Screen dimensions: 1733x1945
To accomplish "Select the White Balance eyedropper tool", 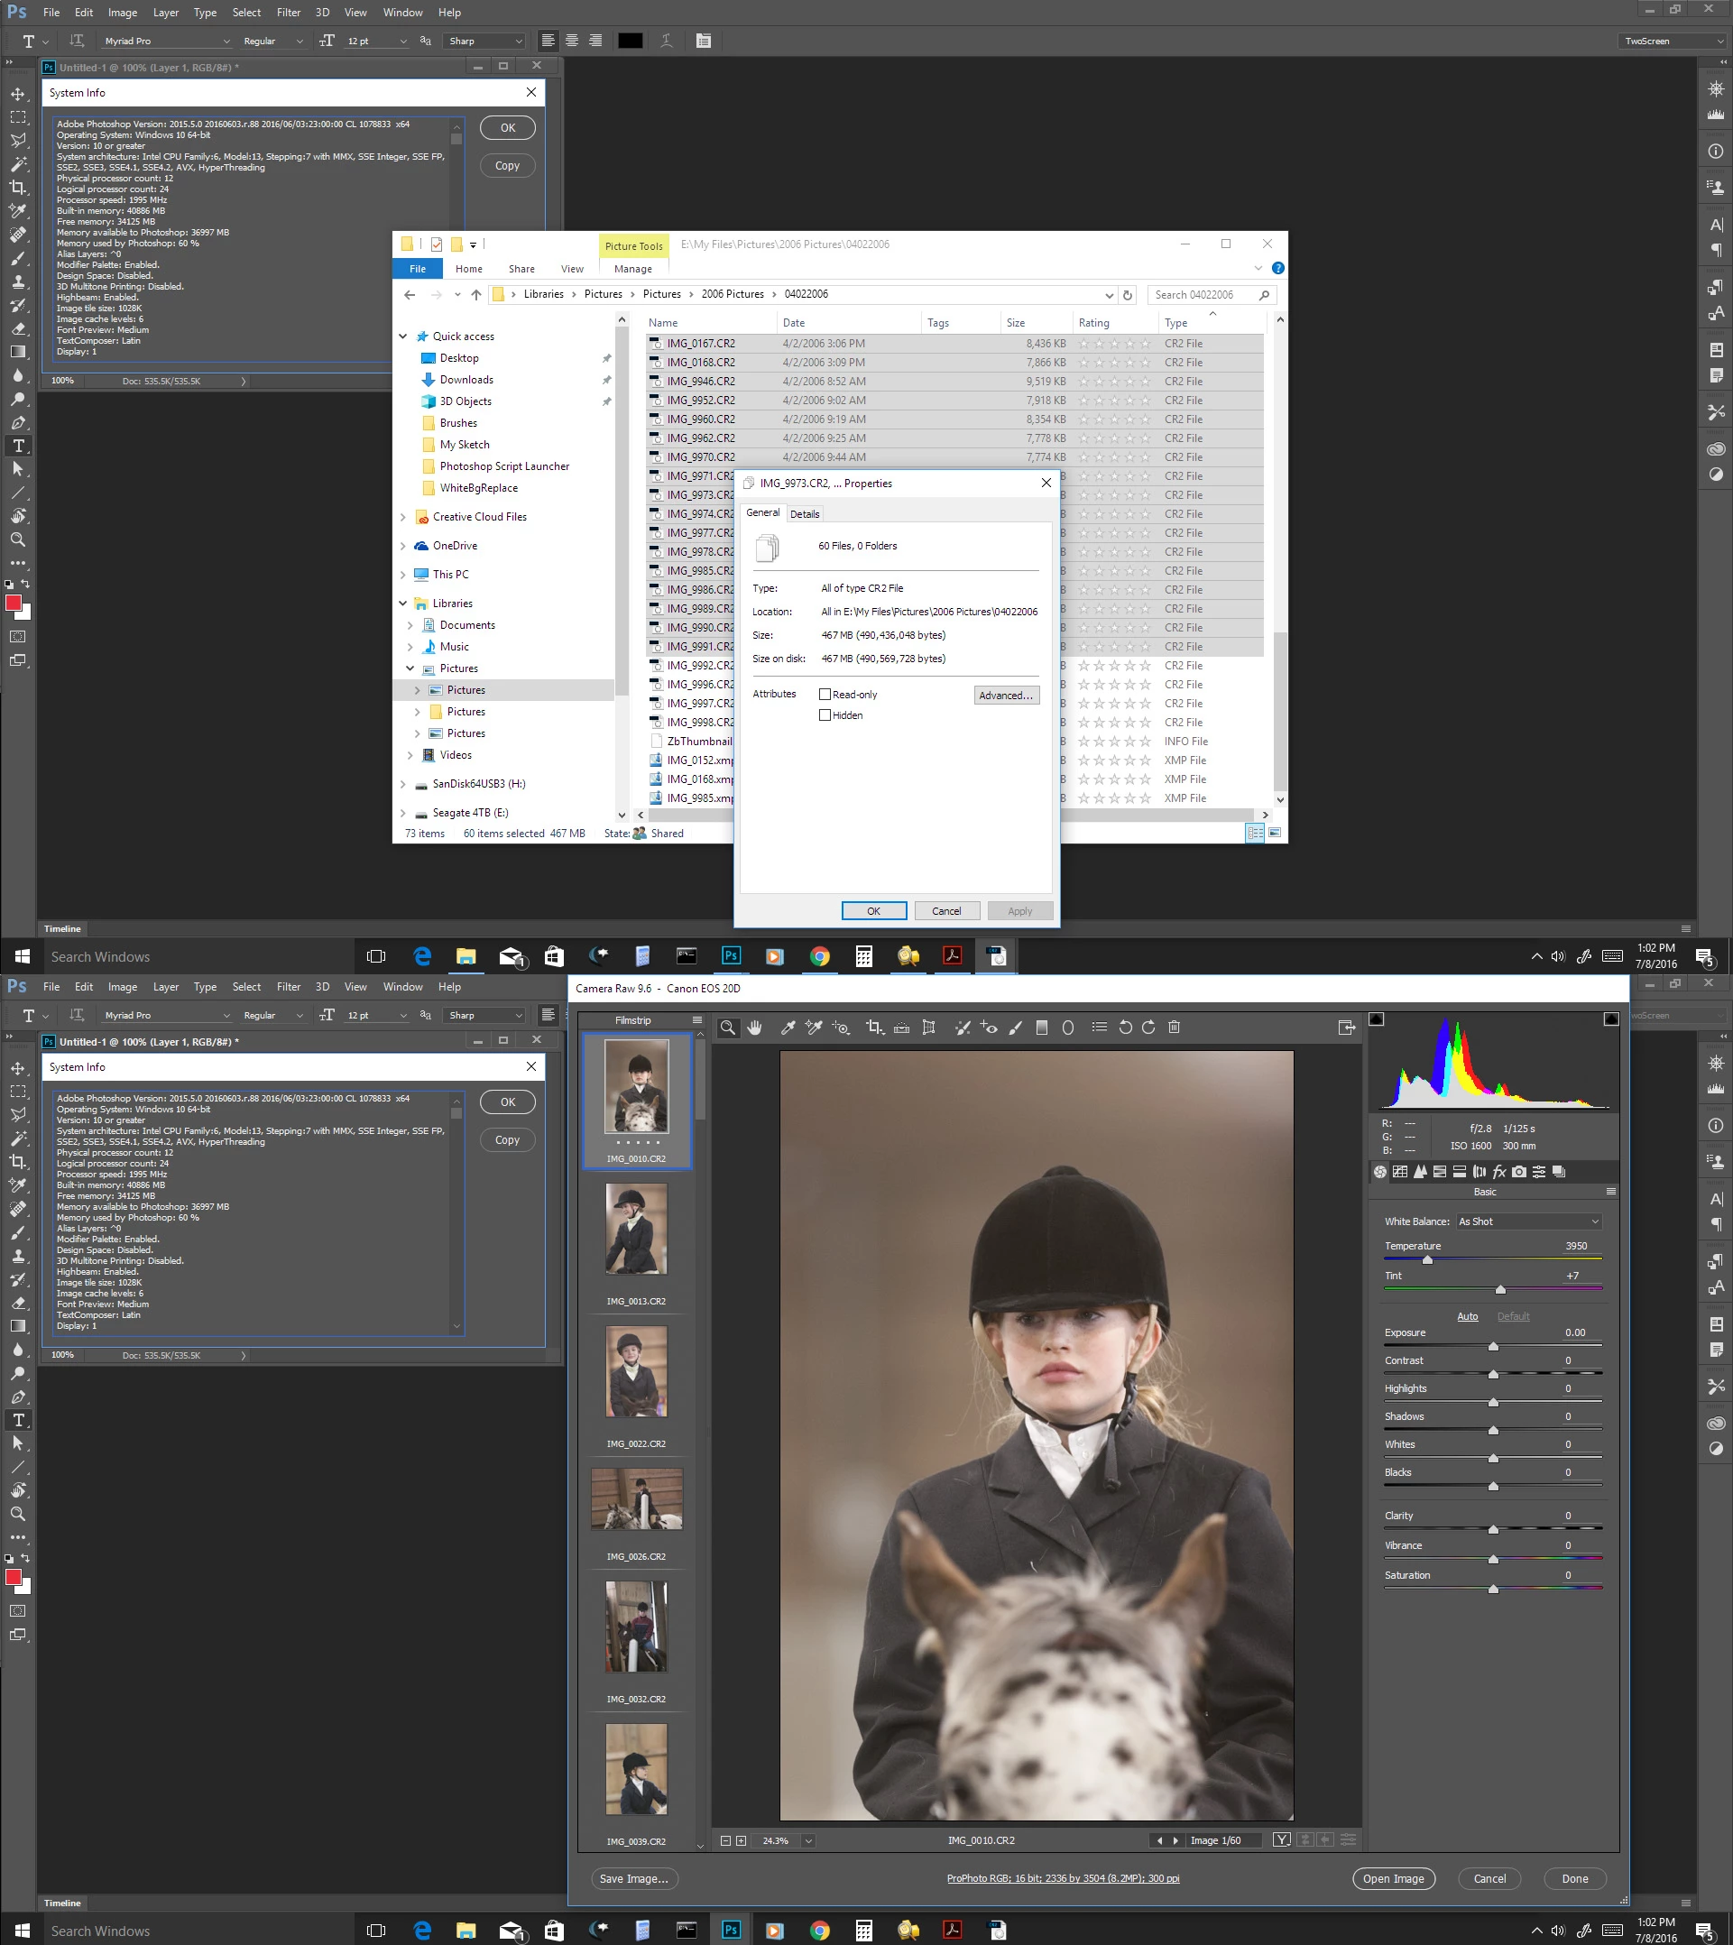I will coord(788,1028).
